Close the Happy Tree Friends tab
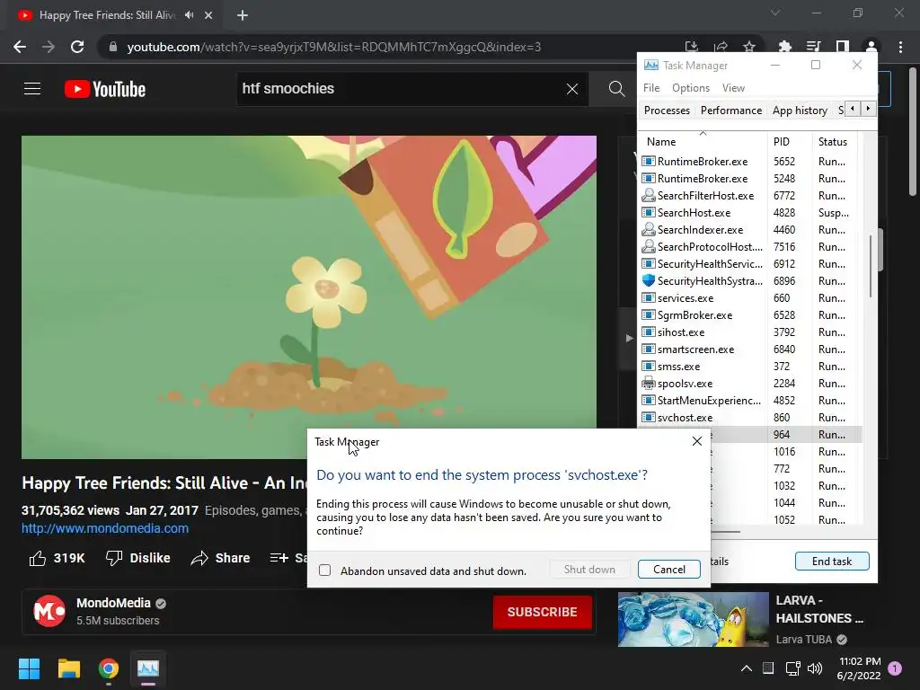This screenshot has height=690, width=920. coord(208,15)
